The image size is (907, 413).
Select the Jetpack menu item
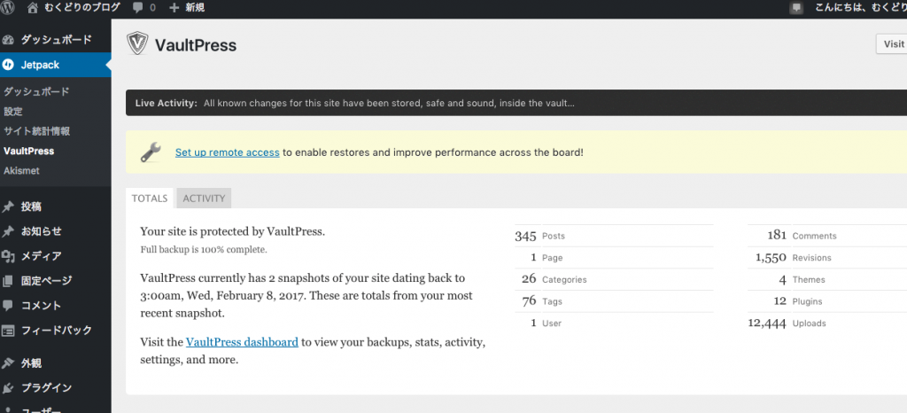pyautogui.click(x=56, y=65)
